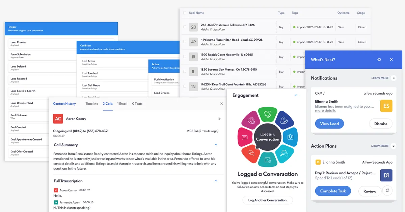Click the 1R deal badge for Rapids Court

tap(193, 57)
